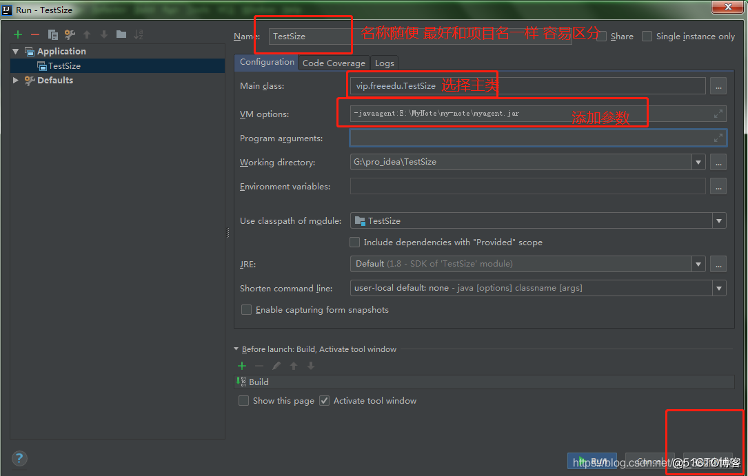
Task: Open the JRE dropdown arrow
Action: 698,264
